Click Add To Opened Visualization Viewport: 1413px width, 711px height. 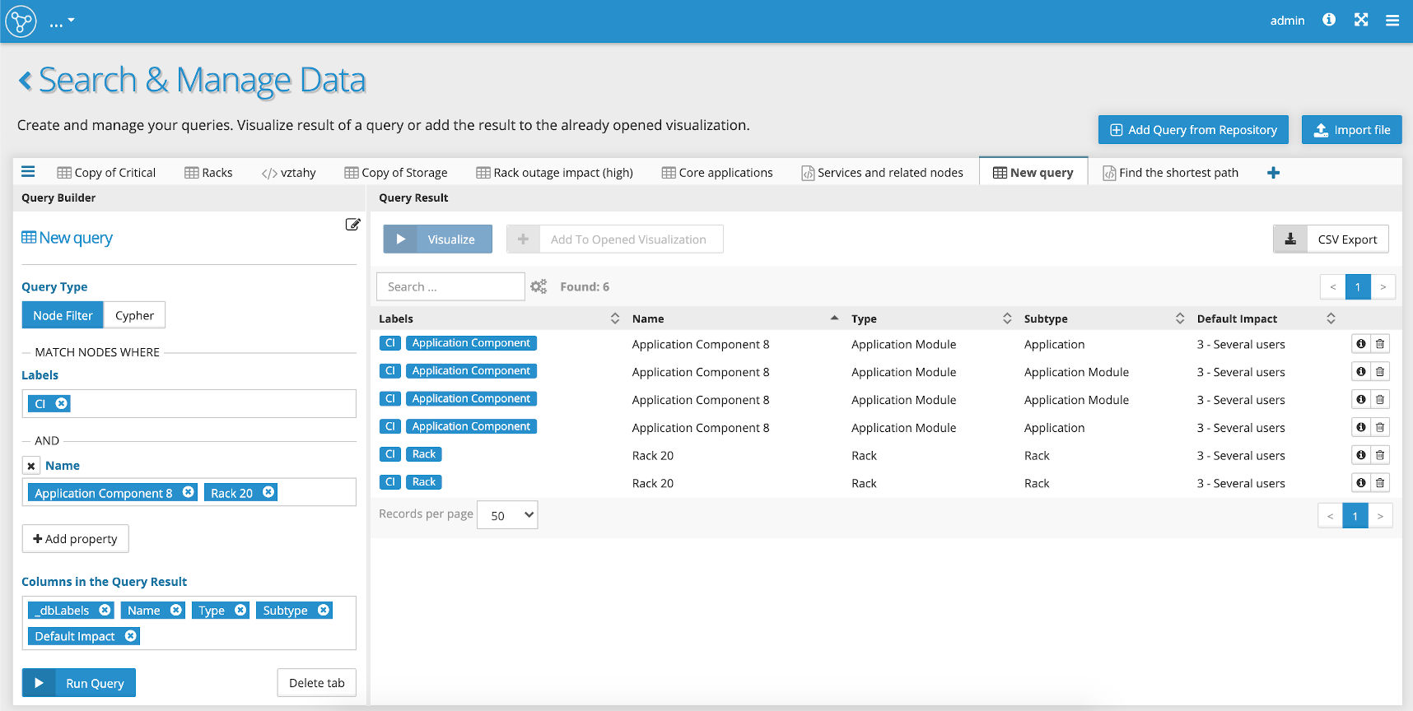coord(614,239)
